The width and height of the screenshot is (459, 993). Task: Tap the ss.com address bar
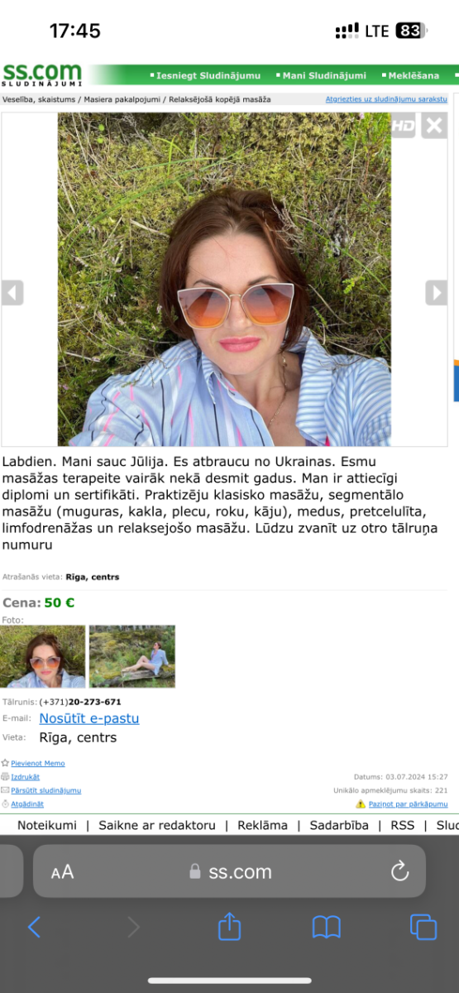click(x=229, y=871)
